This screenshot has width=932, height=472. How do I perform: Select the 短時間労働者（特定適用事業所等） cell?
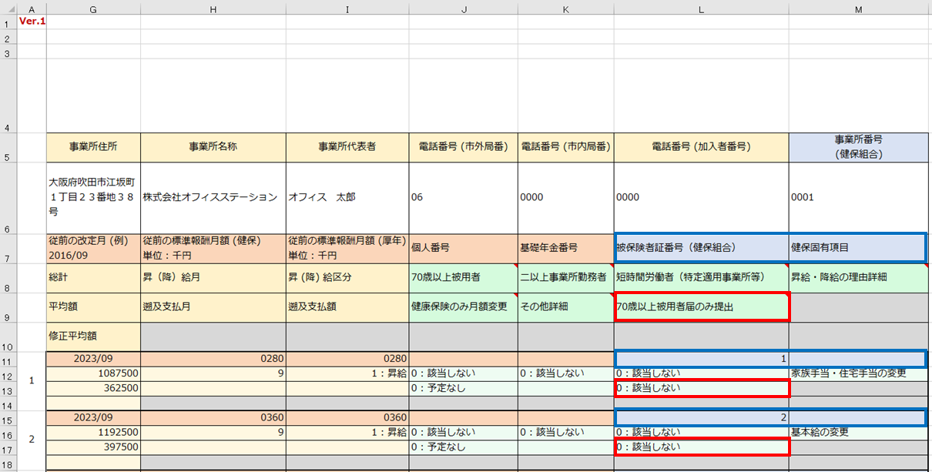pos(701,277)
